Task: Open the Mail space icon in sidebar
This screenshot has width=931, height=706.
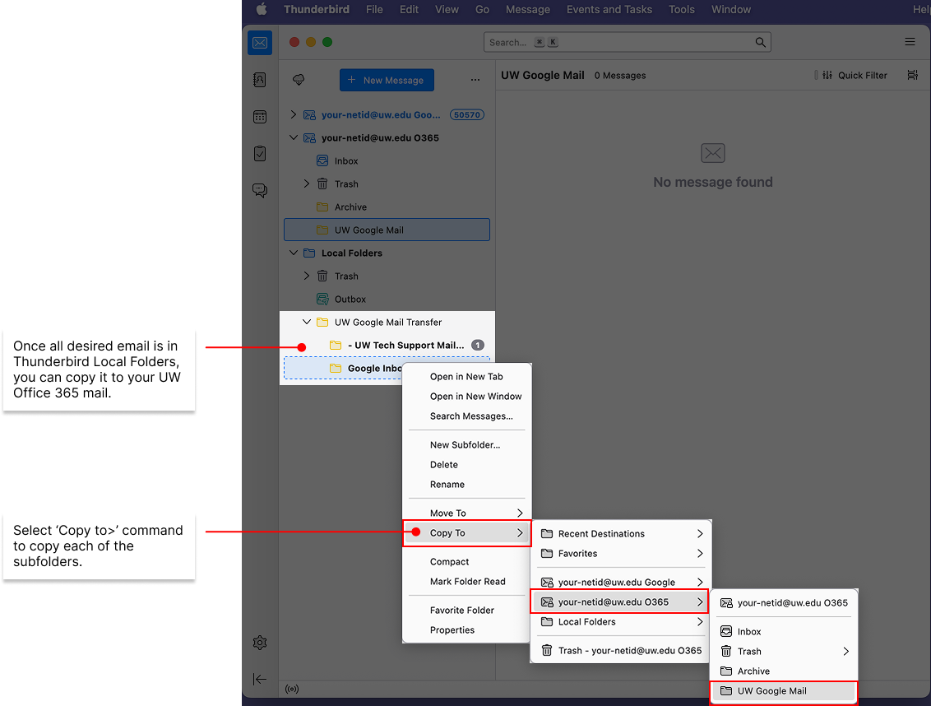Action: point(260,43)
